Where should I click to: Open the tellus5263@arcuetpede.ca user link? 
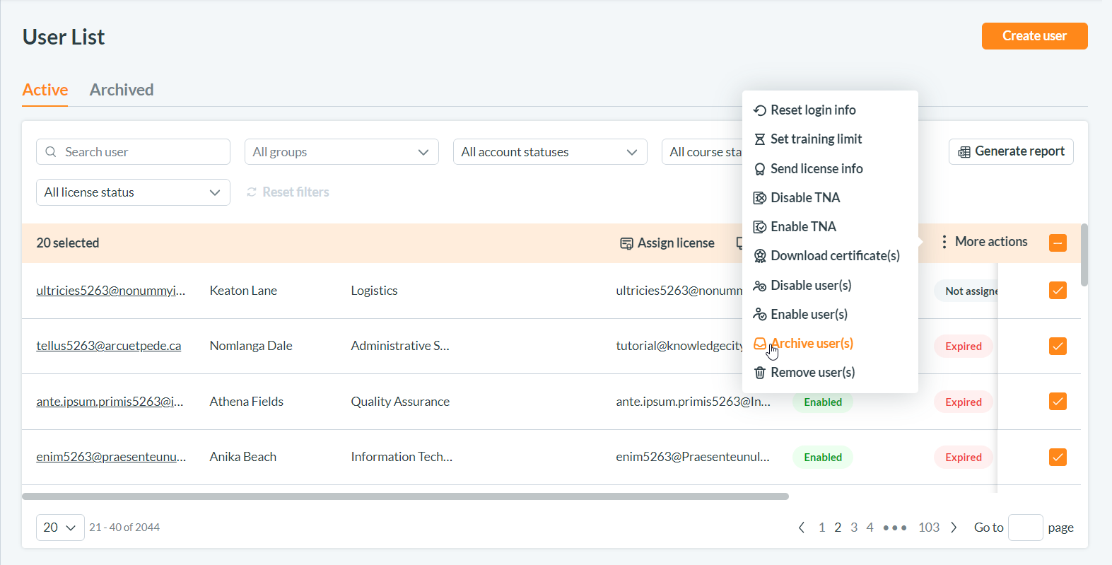(109, 346)
